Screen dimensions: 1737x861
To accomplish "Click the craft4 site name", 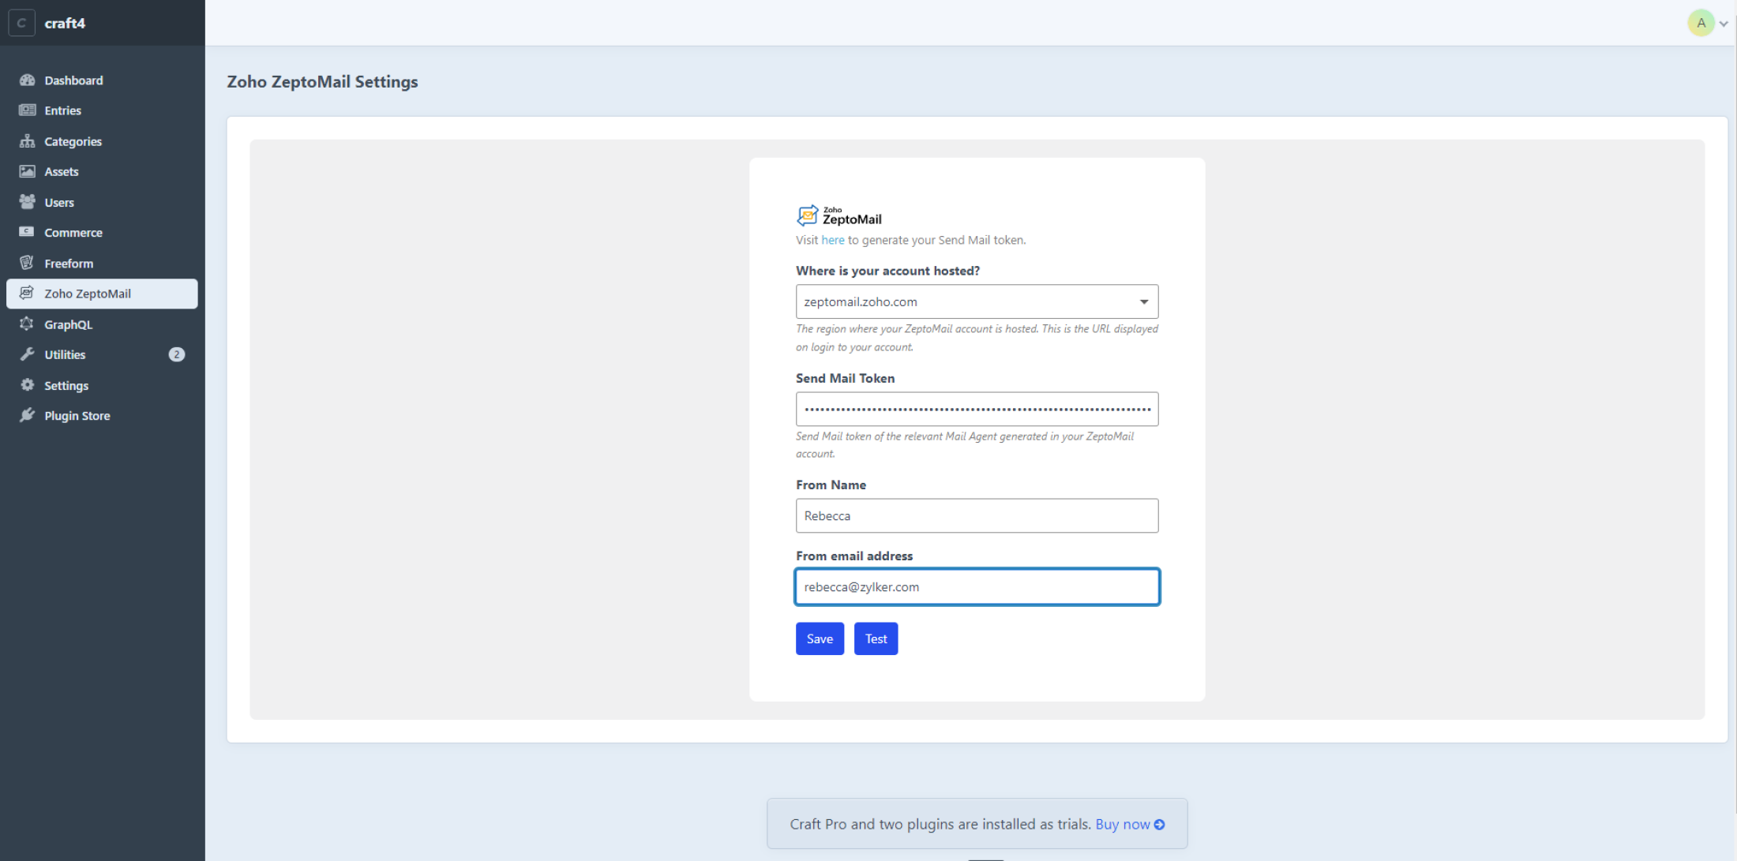I will pyautogui.click(x=65, y=23).
